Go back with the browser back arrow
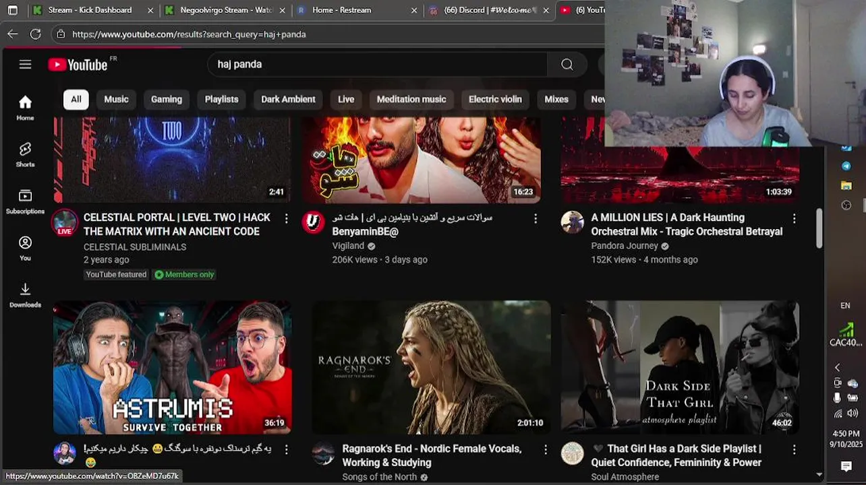866x485 pixels. coord(13,34)
